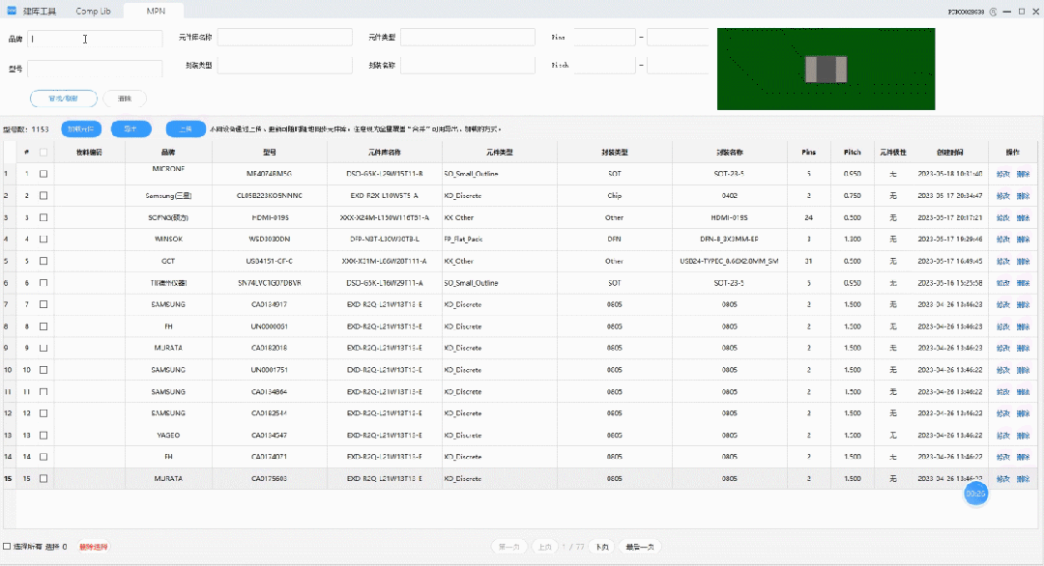Jump to the last page with 最后一页

pyautogui.click(x=640, y=547)
